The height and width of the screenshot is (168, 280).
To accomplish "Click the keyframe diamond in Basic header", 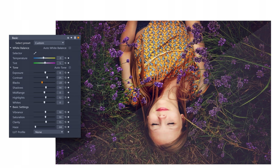I will [71, 38].
